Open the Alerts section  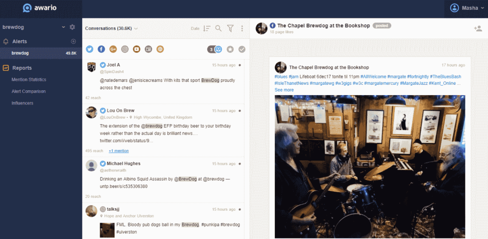(20, 42)
